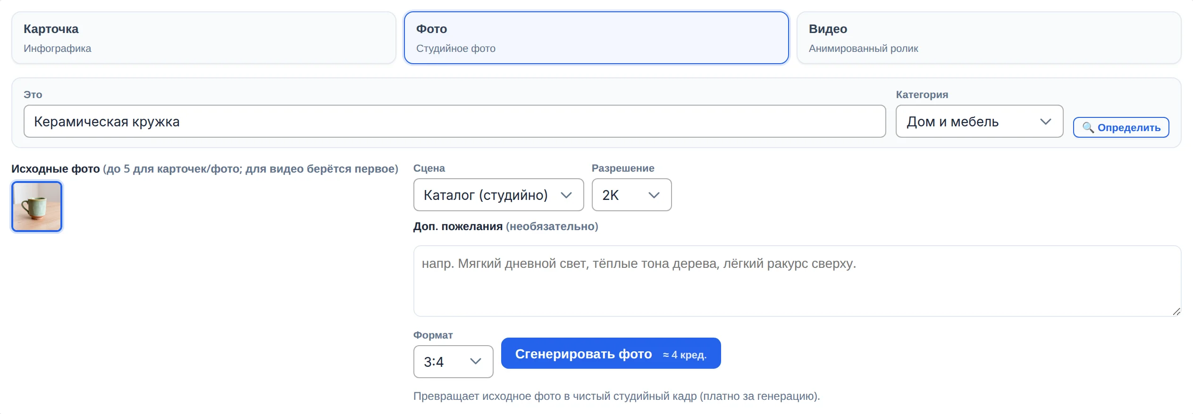This screenshot has height=414, width=1193.
Task: Click the Категория label
Action: [922, 95]
